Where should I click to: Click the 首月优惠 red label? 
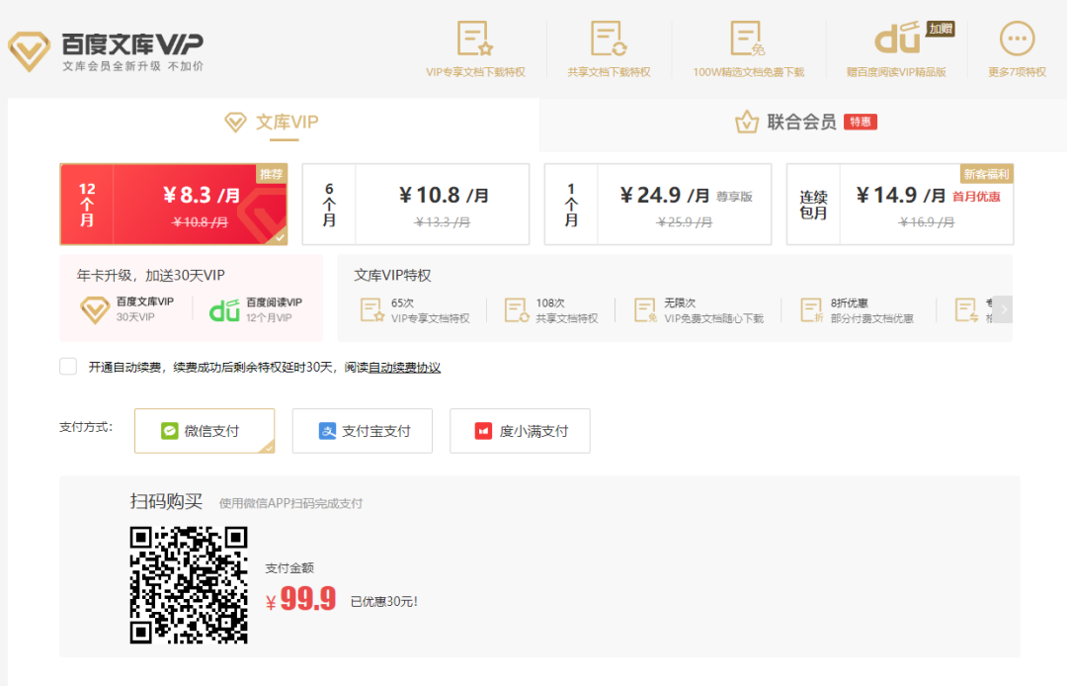click(976, 197)
